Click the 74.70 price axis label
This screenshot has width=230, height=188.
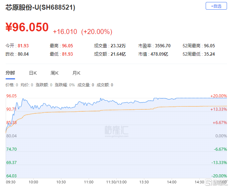click(11, 149)
